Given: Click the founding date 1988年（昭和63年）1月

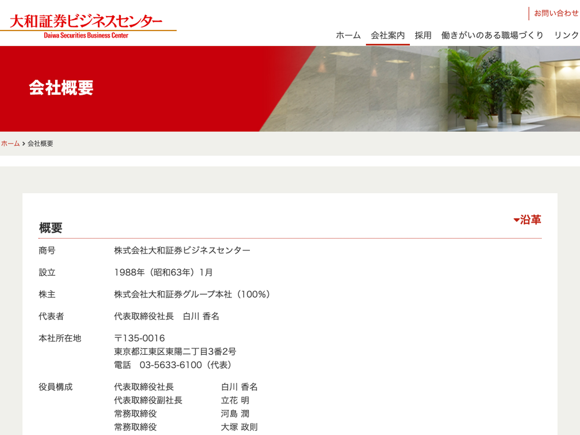Looking at the screenshot, I should (163, 272).
